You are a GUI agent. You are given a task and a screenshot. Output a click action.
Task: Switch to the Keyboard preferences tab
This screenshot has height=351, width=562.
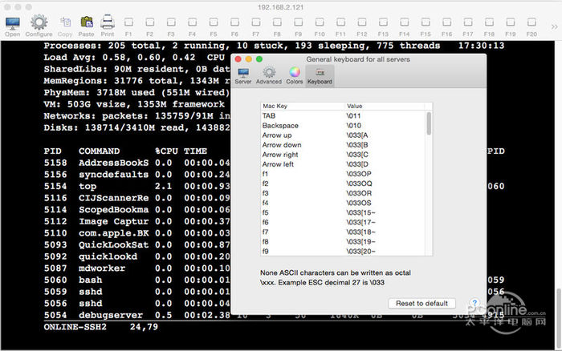[x=320, y=76]
